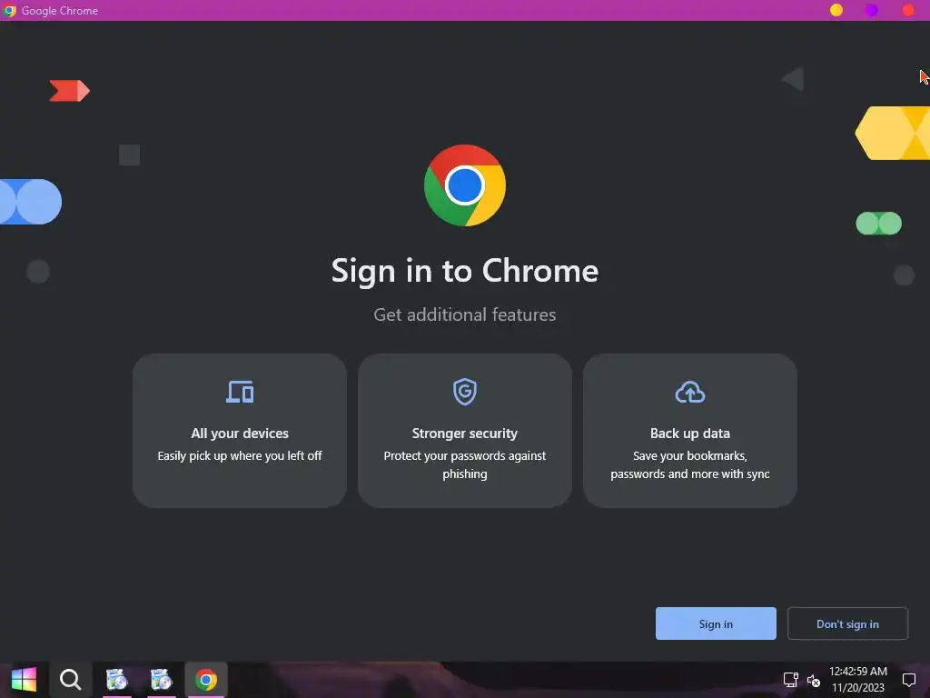The height and width of the screenshot is (698, 930).
Task: Minimize window with yellow title bar button
Action: point(836,10)
